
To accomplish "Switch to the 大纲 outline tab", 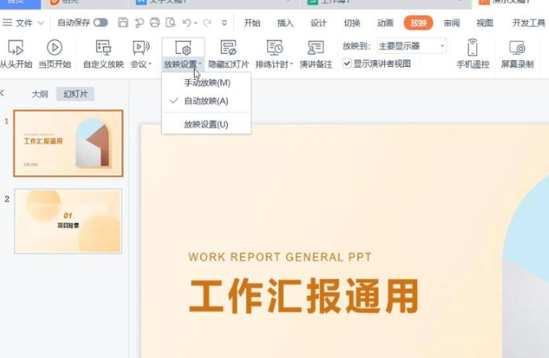I will tap(39, 94).
